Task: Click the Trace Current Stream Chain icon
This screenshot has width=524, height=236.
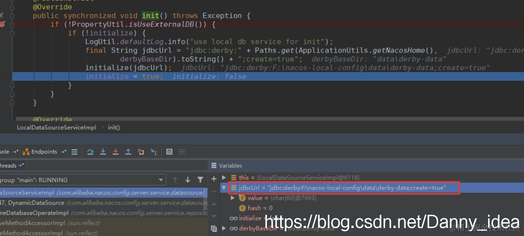Action: point(182,152)
